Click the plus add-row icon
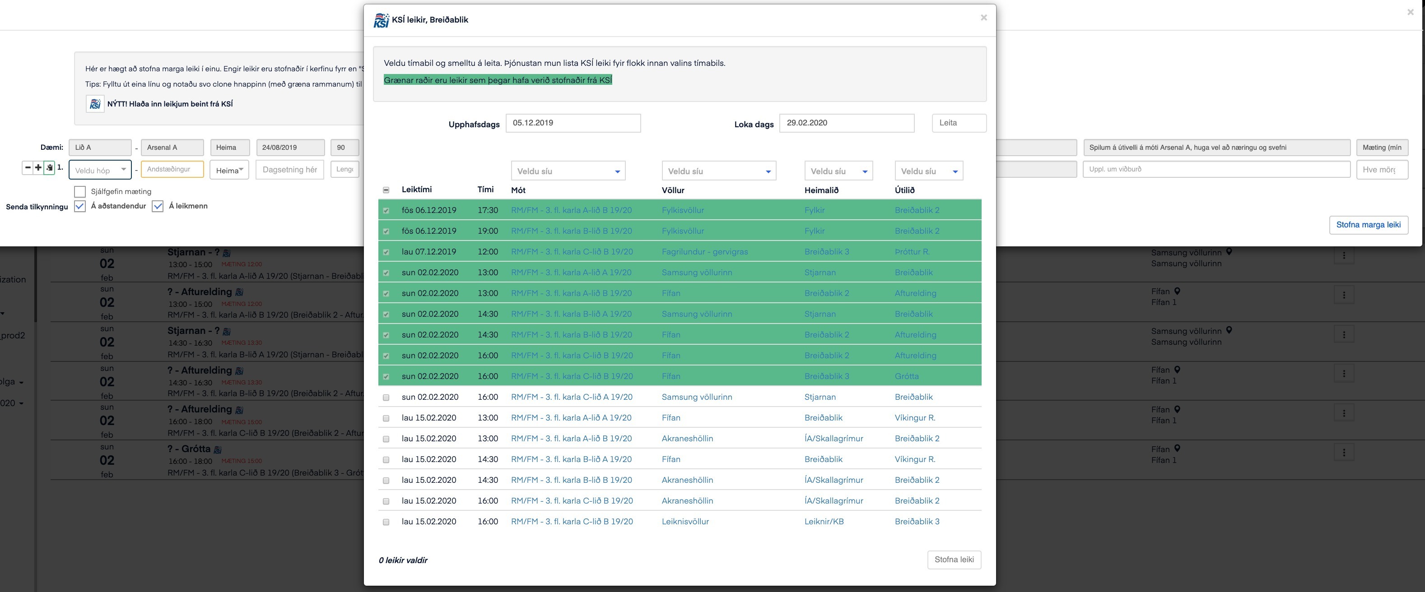This screenshot has height=592, width=1425. [38, 167]
